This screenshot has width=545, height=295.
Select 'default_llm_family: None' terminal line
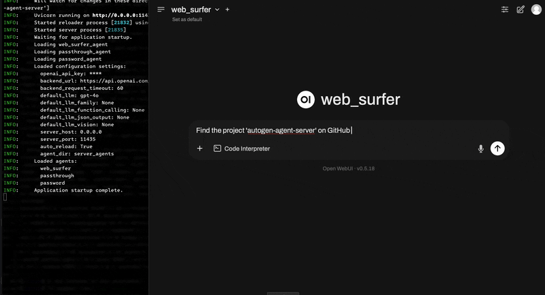tap(77, 103)
